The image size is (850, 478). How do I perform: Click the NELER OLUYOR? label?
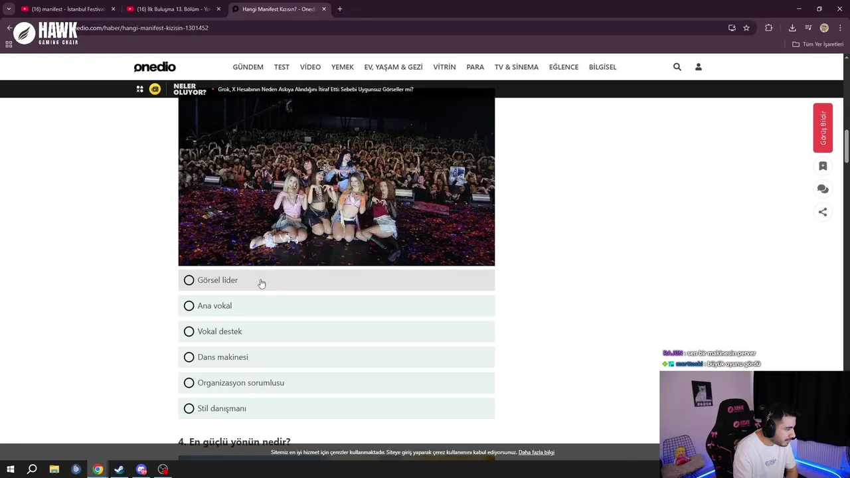(189, 89)
